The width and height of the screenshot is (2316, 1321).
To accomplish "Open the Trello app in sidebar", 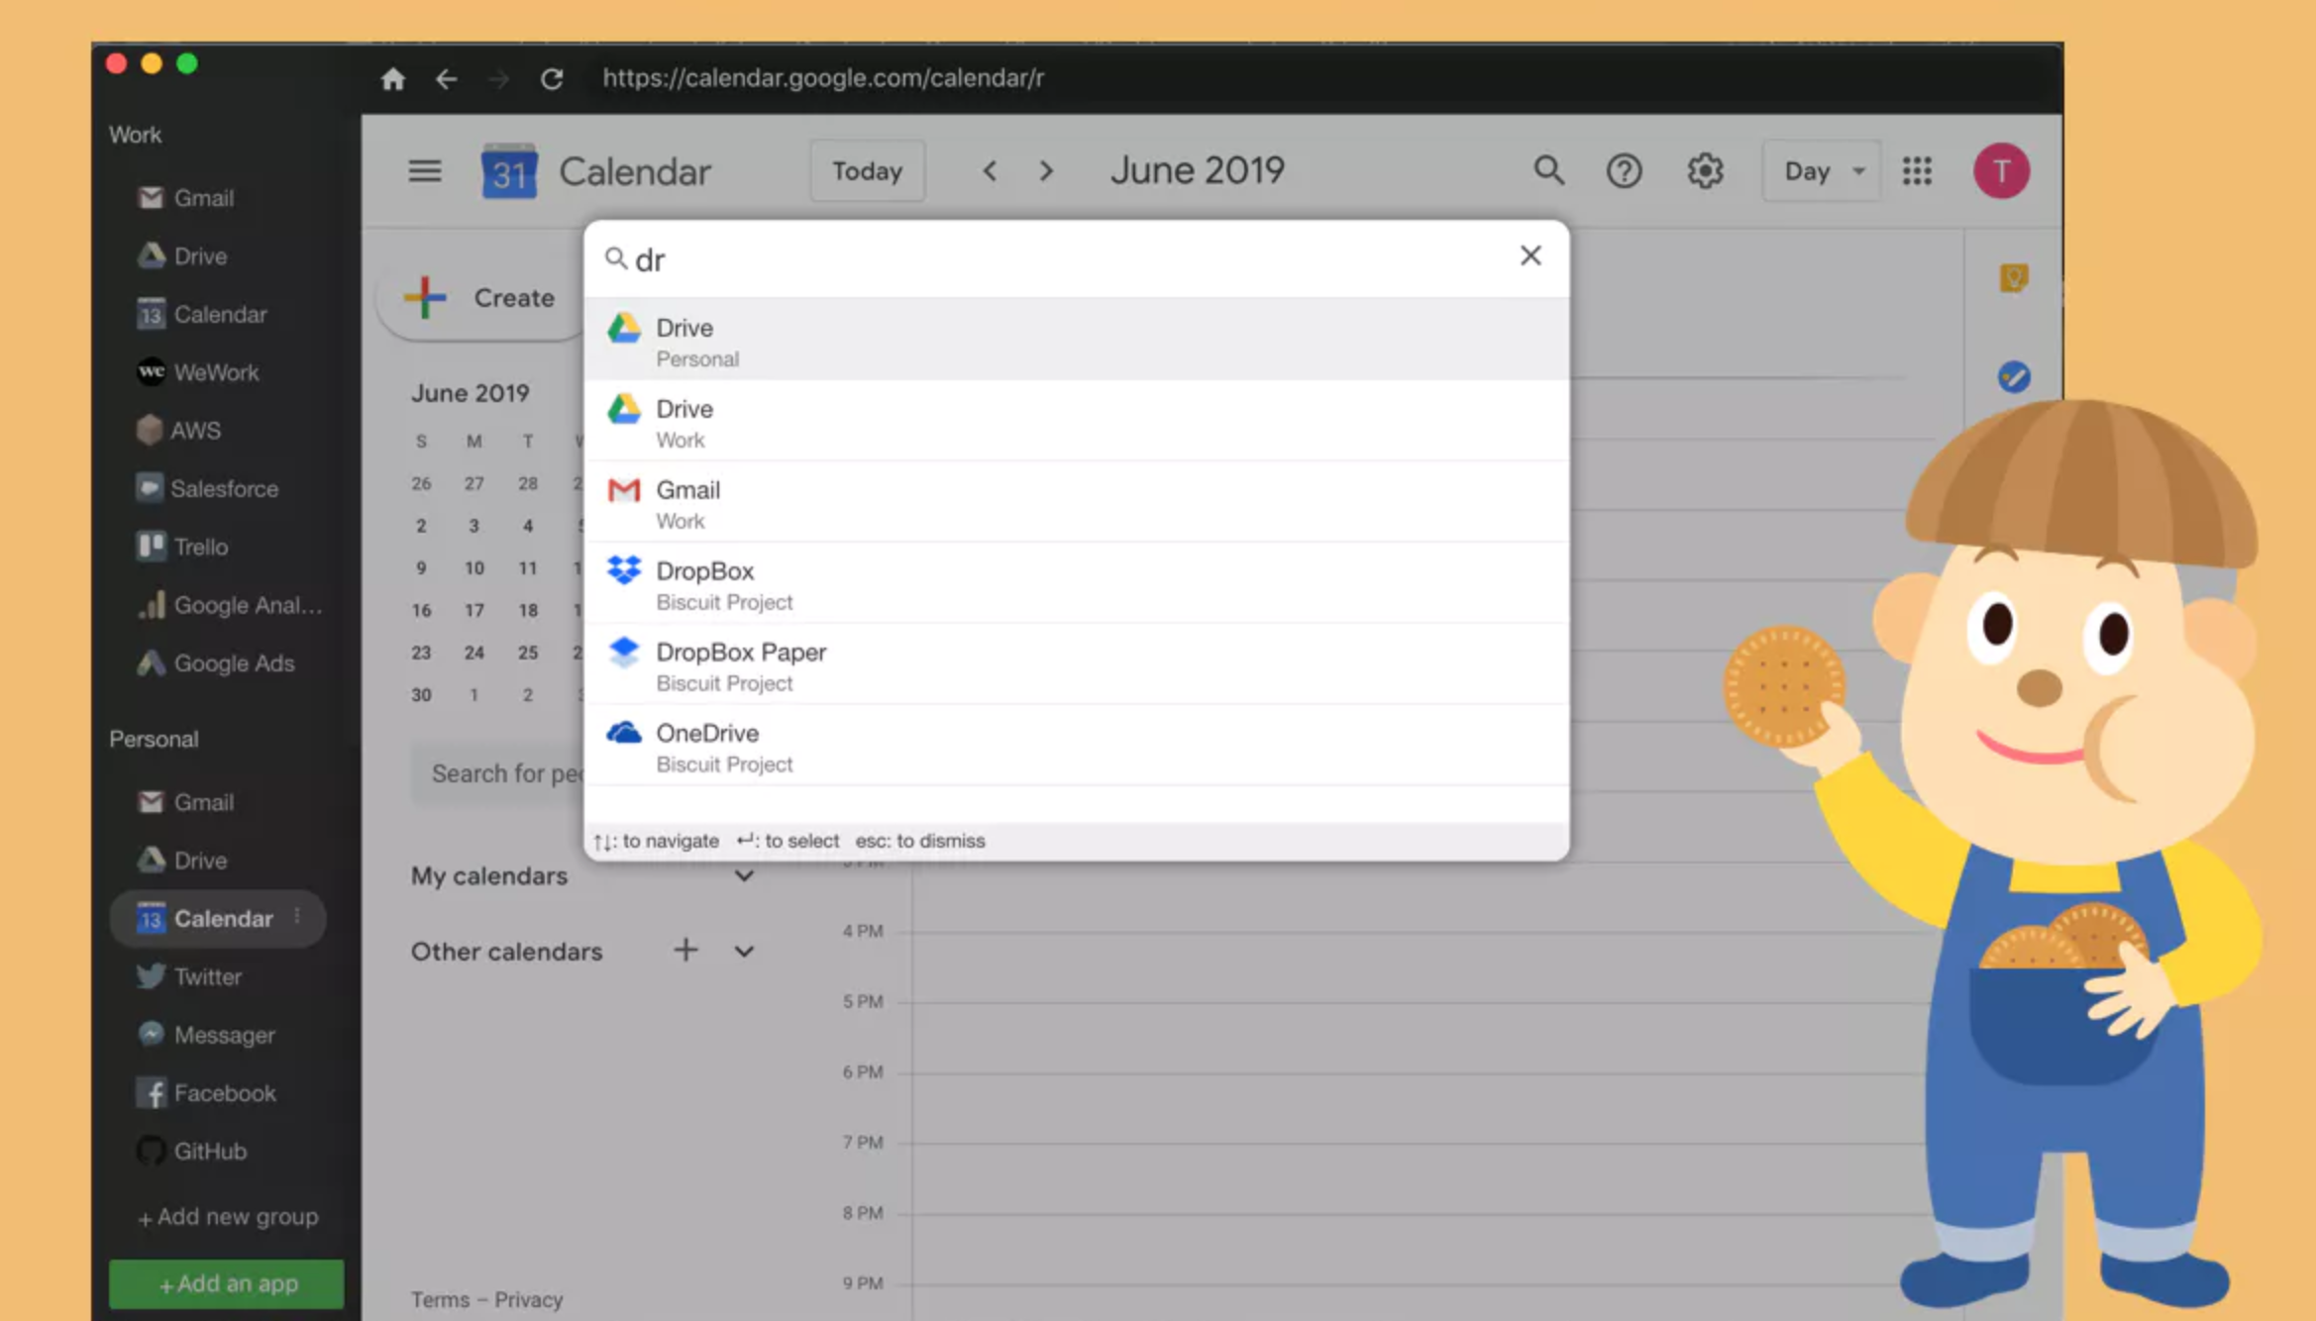I will (x=182, y=547).
